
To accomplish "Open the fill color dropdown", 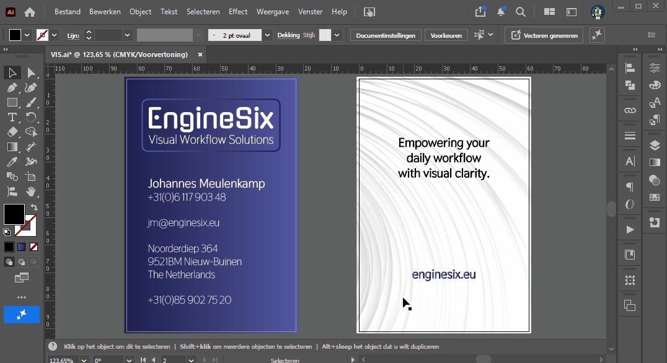I will (x=27, y=35).
